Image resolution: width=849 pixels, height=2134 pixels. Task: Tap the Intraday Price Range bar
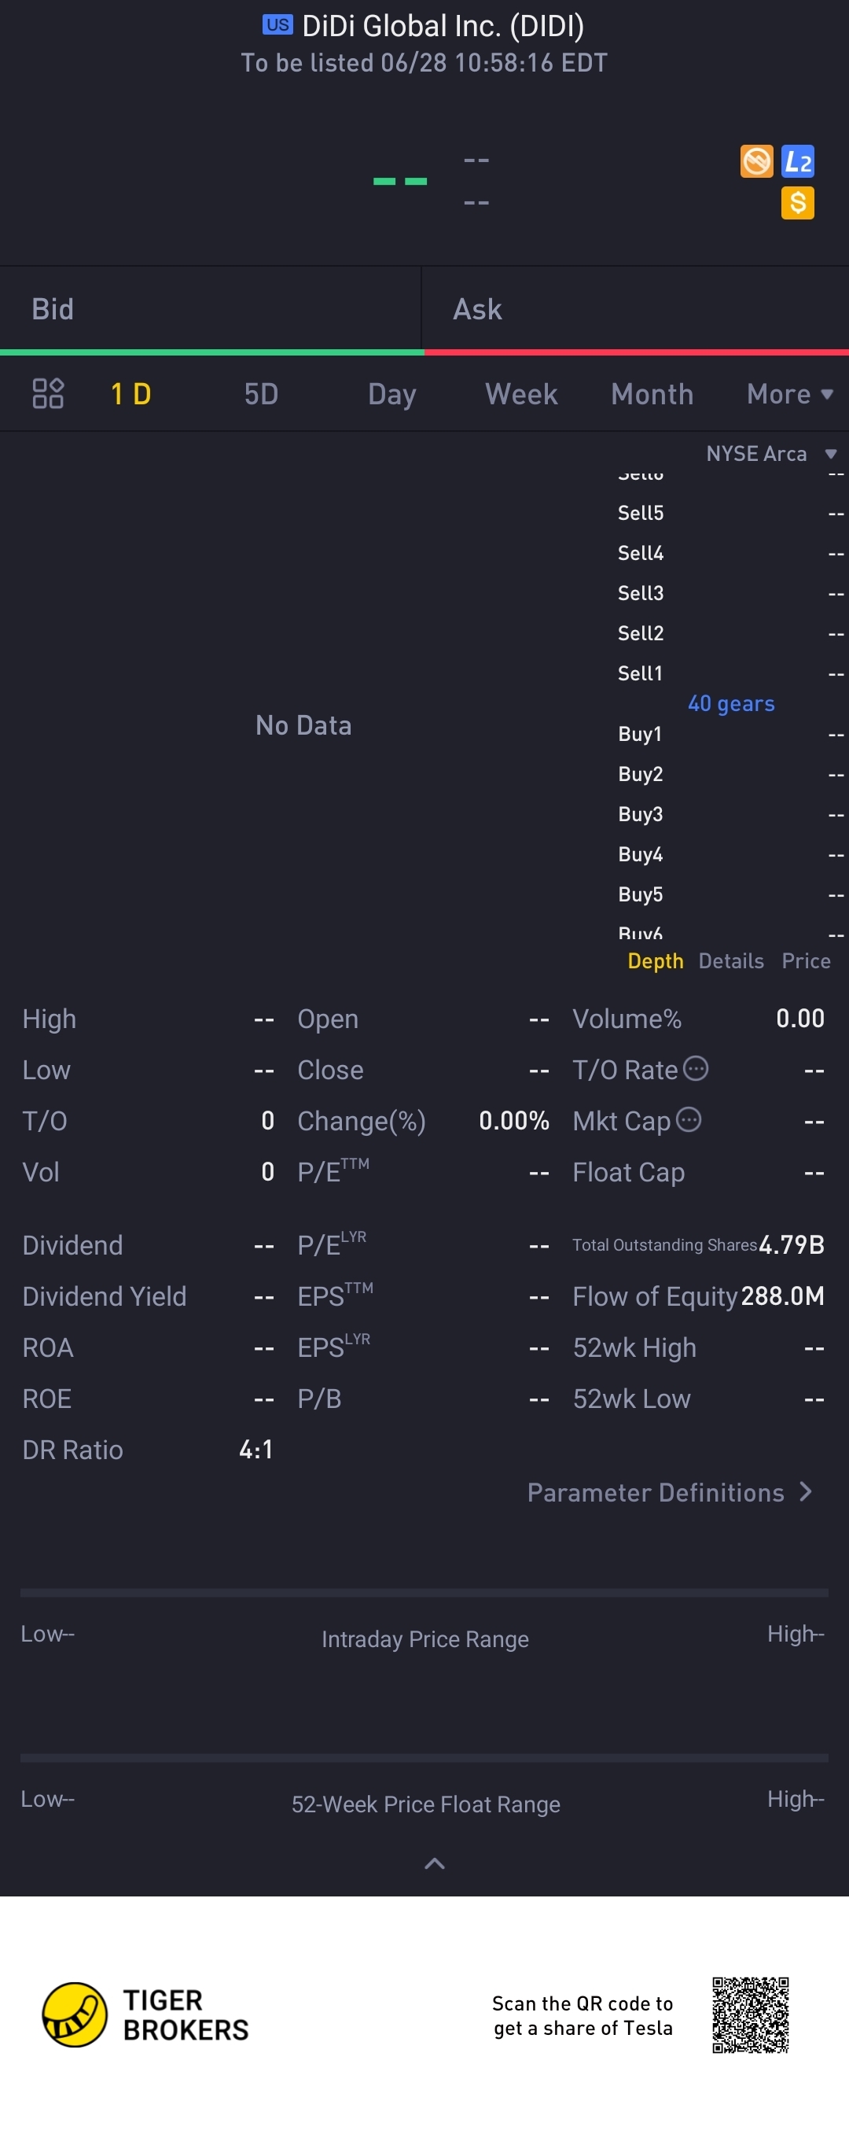pos(424,1593)
